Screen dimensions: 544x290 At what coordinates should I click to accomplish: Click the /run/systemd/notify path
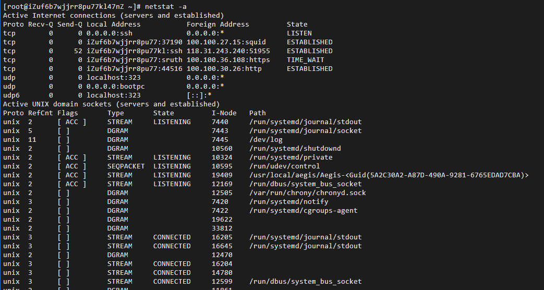pos(288,201)
